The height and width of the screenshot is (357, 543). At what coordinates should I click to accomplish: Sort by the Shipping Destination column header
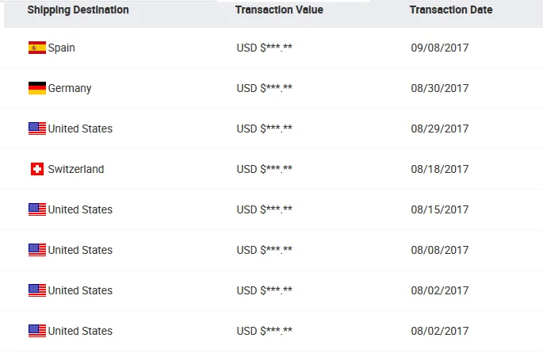[78, 10]
